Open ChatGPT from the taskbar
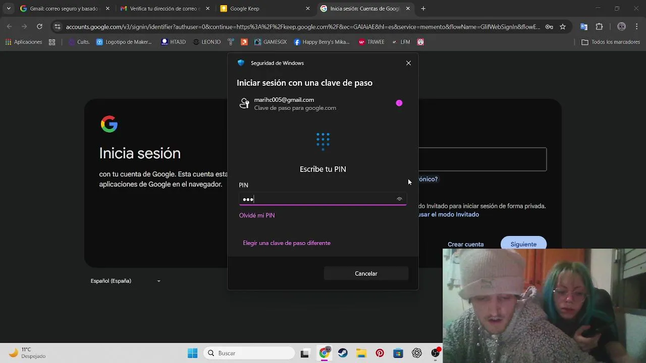The image size is (646, 363). pos(417,353)
